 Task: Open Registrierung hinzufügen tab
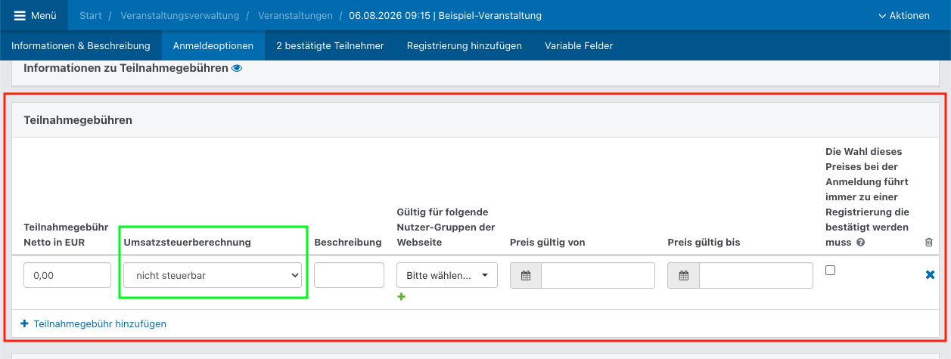tap(465, 45)
